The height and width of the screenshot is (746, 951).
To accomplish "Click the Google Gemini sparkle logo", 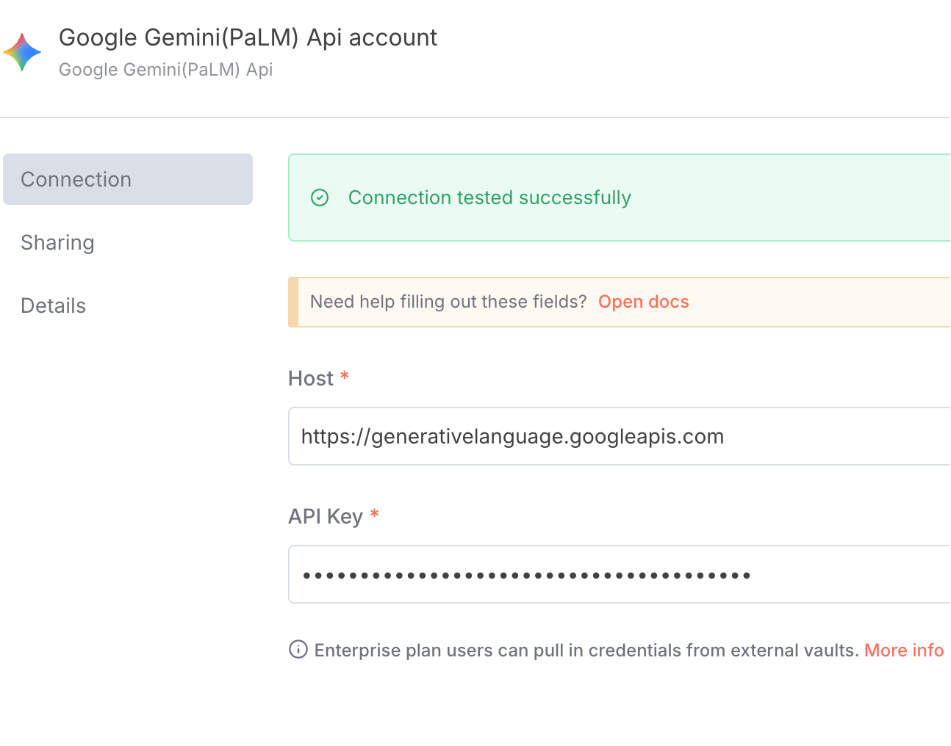I will [x=22, y=52].
